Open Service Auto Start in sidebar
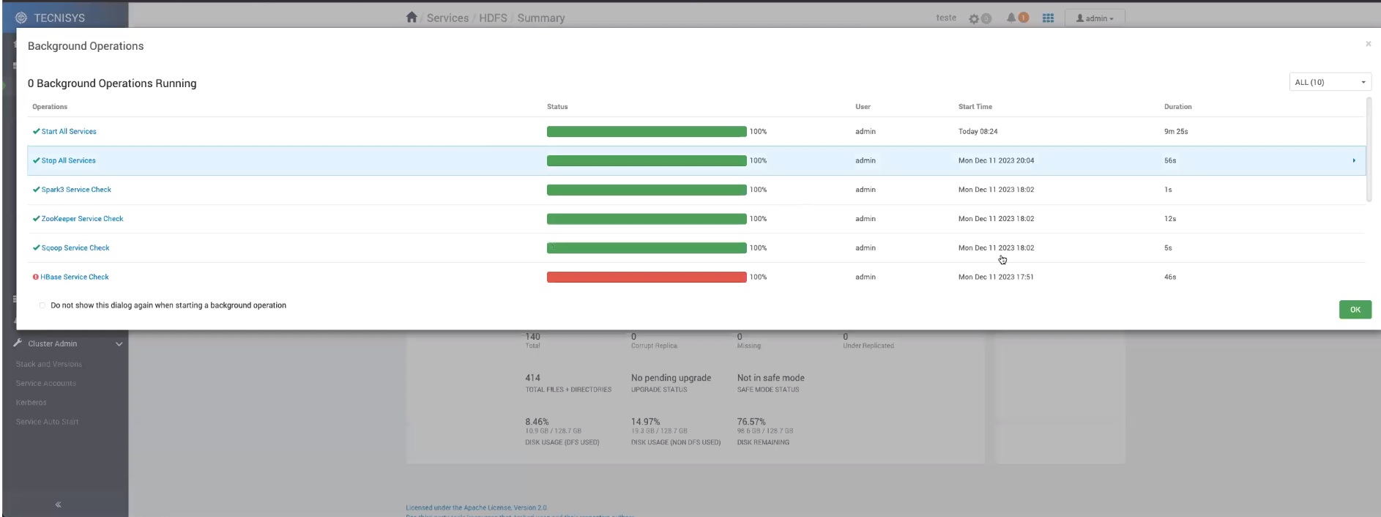The image size is (1381, 517). click(48, 422)
